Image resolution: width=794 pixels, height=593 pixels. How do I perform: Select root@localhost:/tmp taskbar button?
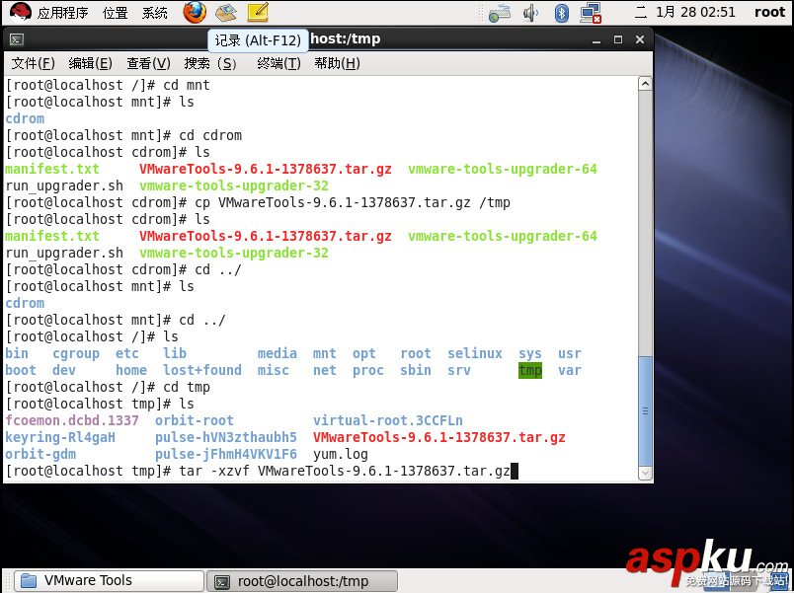point(302,581)
